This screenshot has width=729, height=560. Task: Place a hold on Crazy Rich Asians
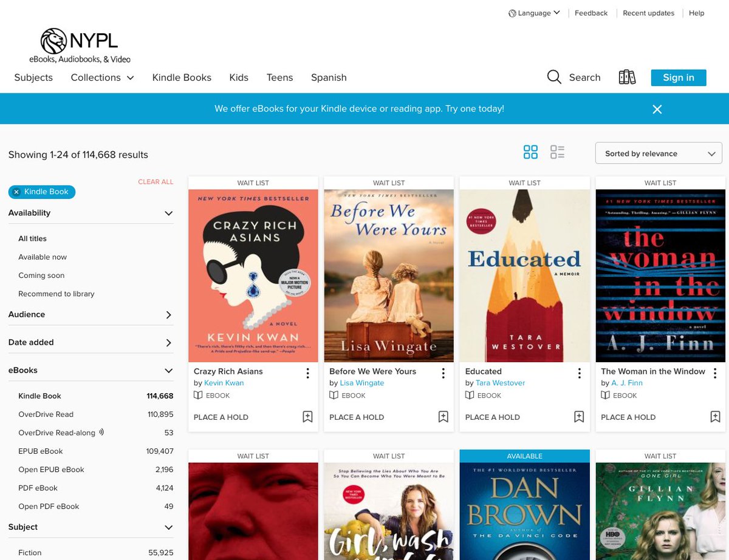(221, 417)
